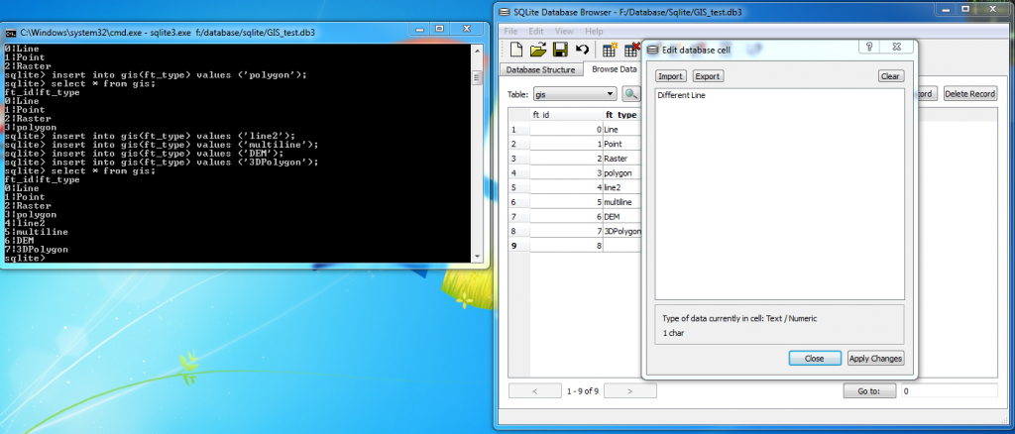Select the 'Line' cell in row 1
1015x434 pixels.
point(621,130)
